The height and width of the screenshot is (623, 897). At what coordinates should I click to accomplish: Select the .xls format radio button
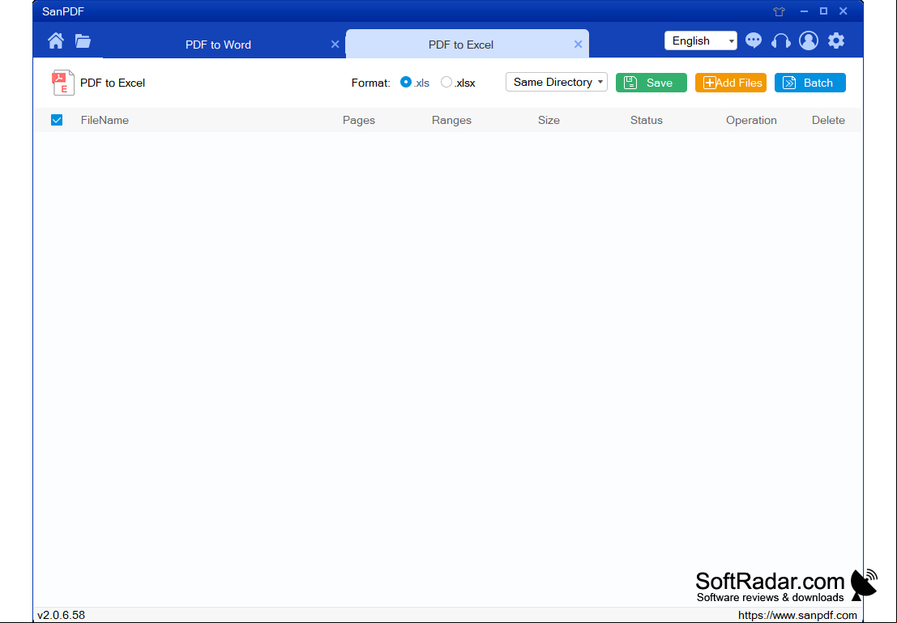tap(406, 82)
